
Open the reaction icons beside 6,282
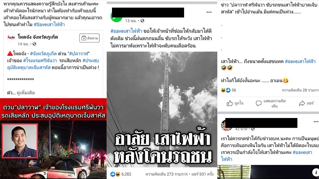point(115,174)
